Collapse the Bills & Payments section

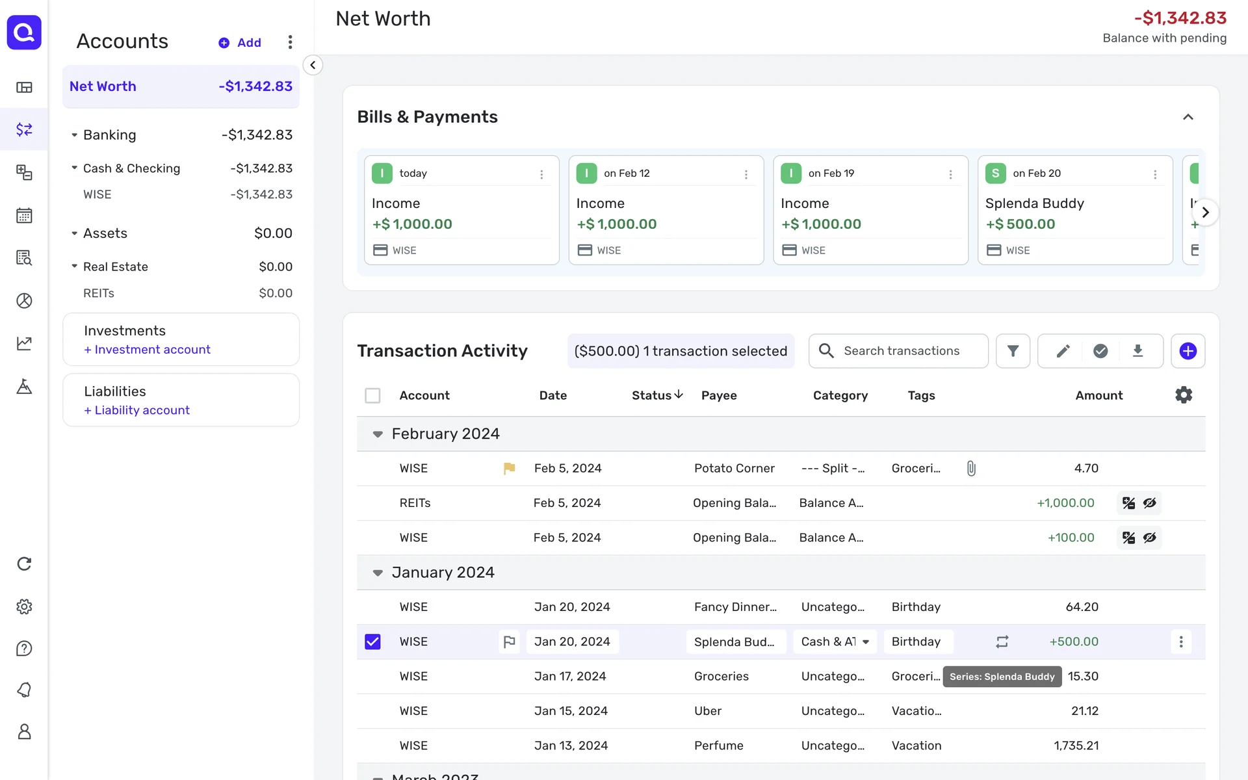click(1188, 117)
